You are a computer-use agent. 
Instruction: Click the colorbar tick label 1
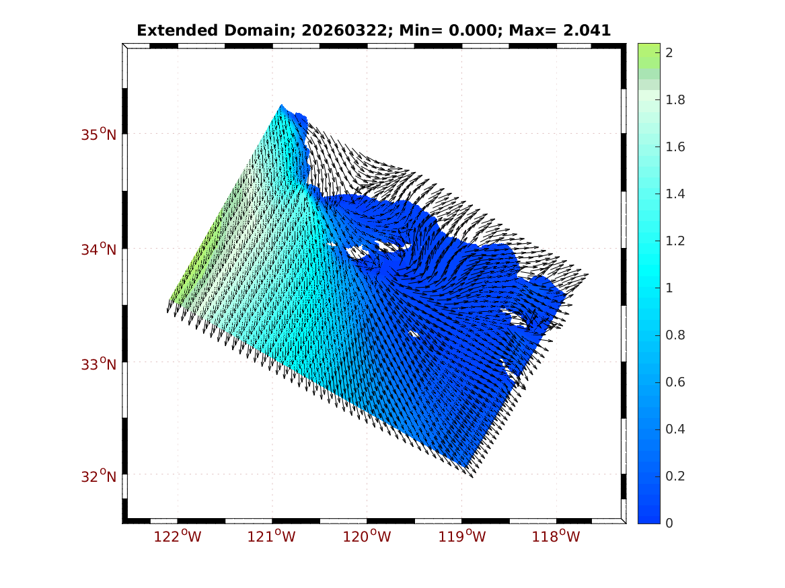[x=669, y=288]
